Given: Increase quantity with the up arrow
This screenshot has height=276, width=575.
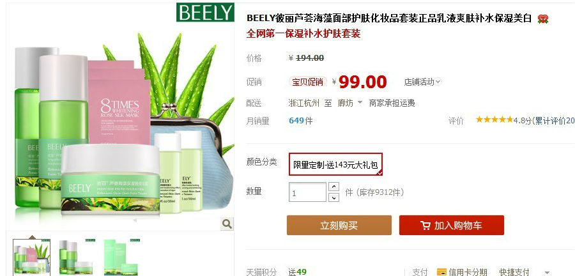Looking at the screenshot, I should tap(333, 187).
